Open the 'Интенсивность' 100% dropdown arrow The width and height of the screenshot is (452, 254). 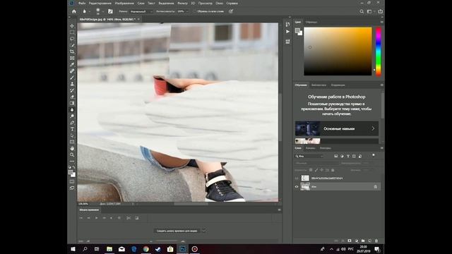pos(187,11)
